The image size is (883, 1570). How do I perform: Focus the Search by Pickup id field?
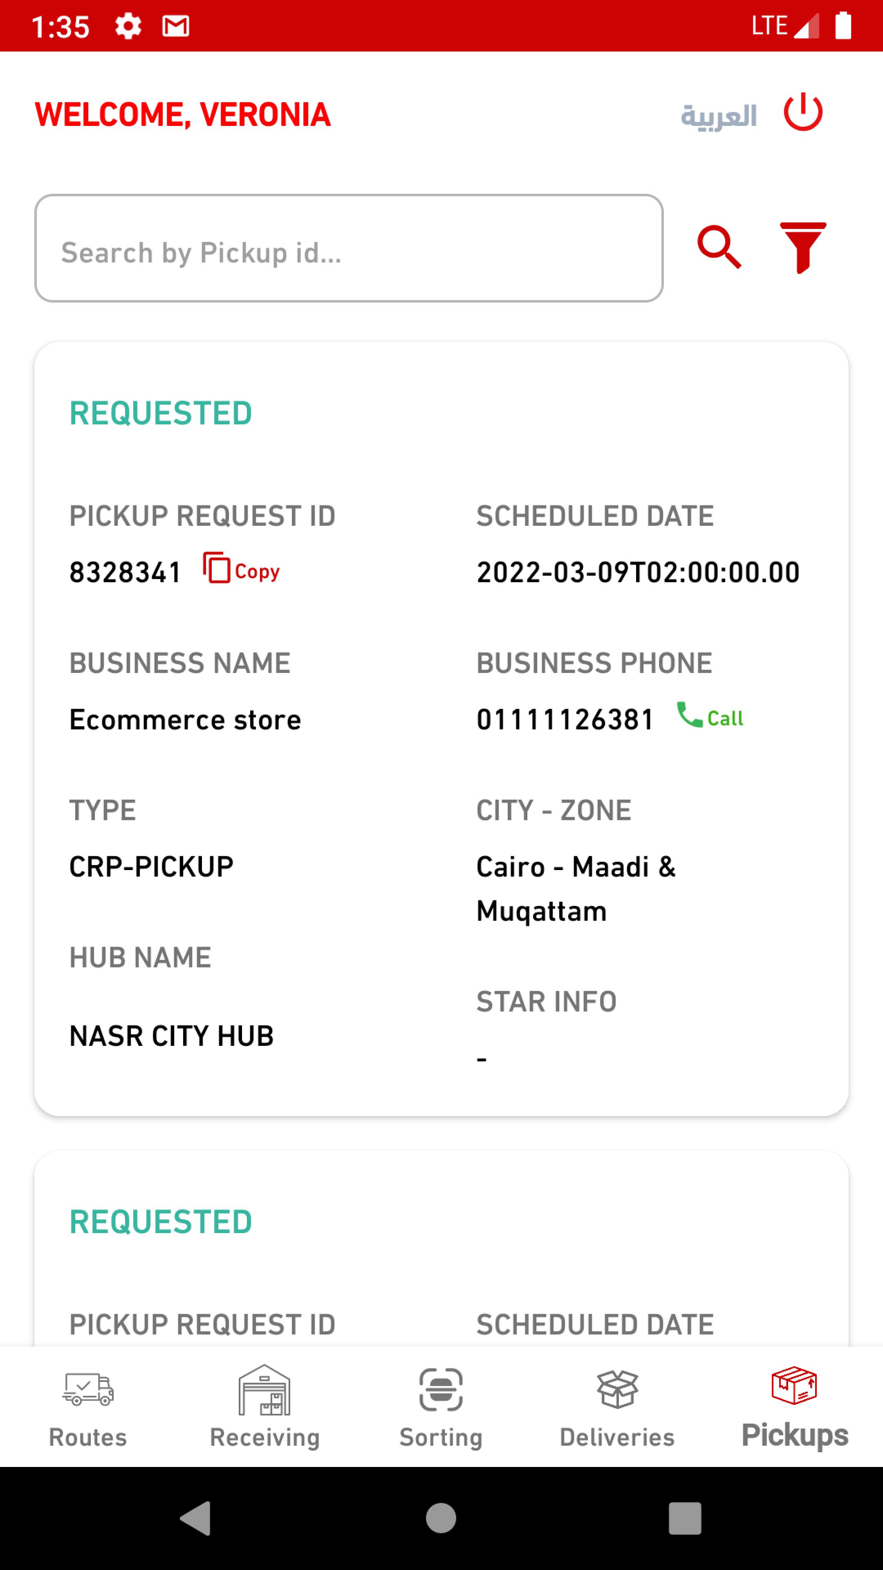click(x=349, y=248)
